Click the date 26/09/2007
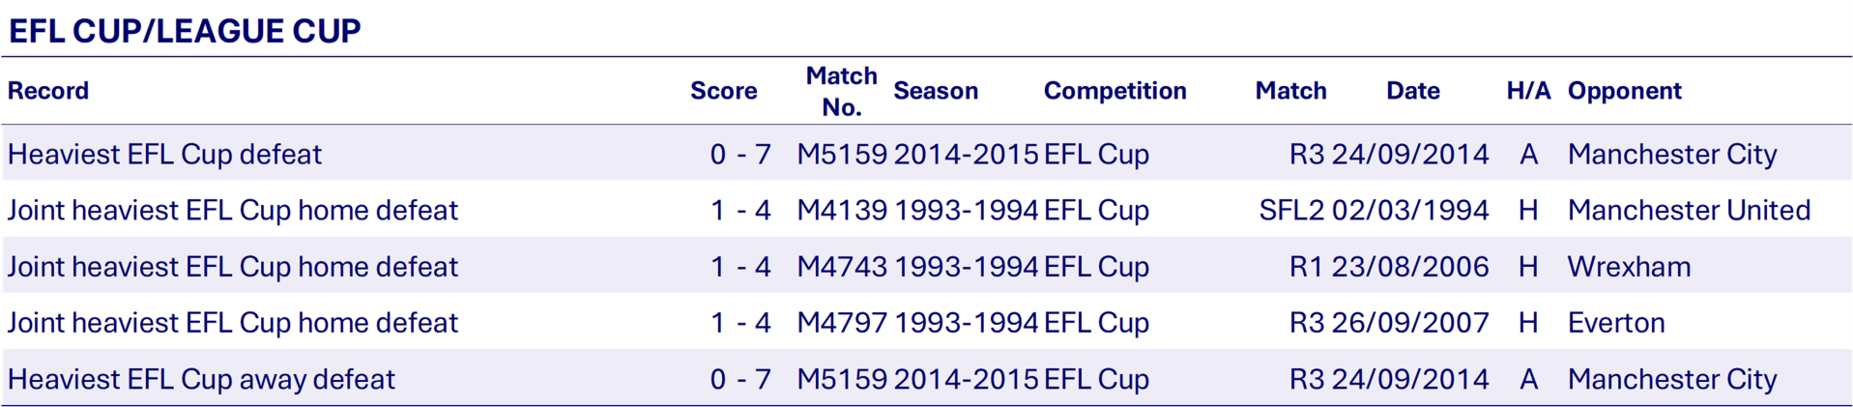This screenshot has width=1853, height=407. 1410,322
